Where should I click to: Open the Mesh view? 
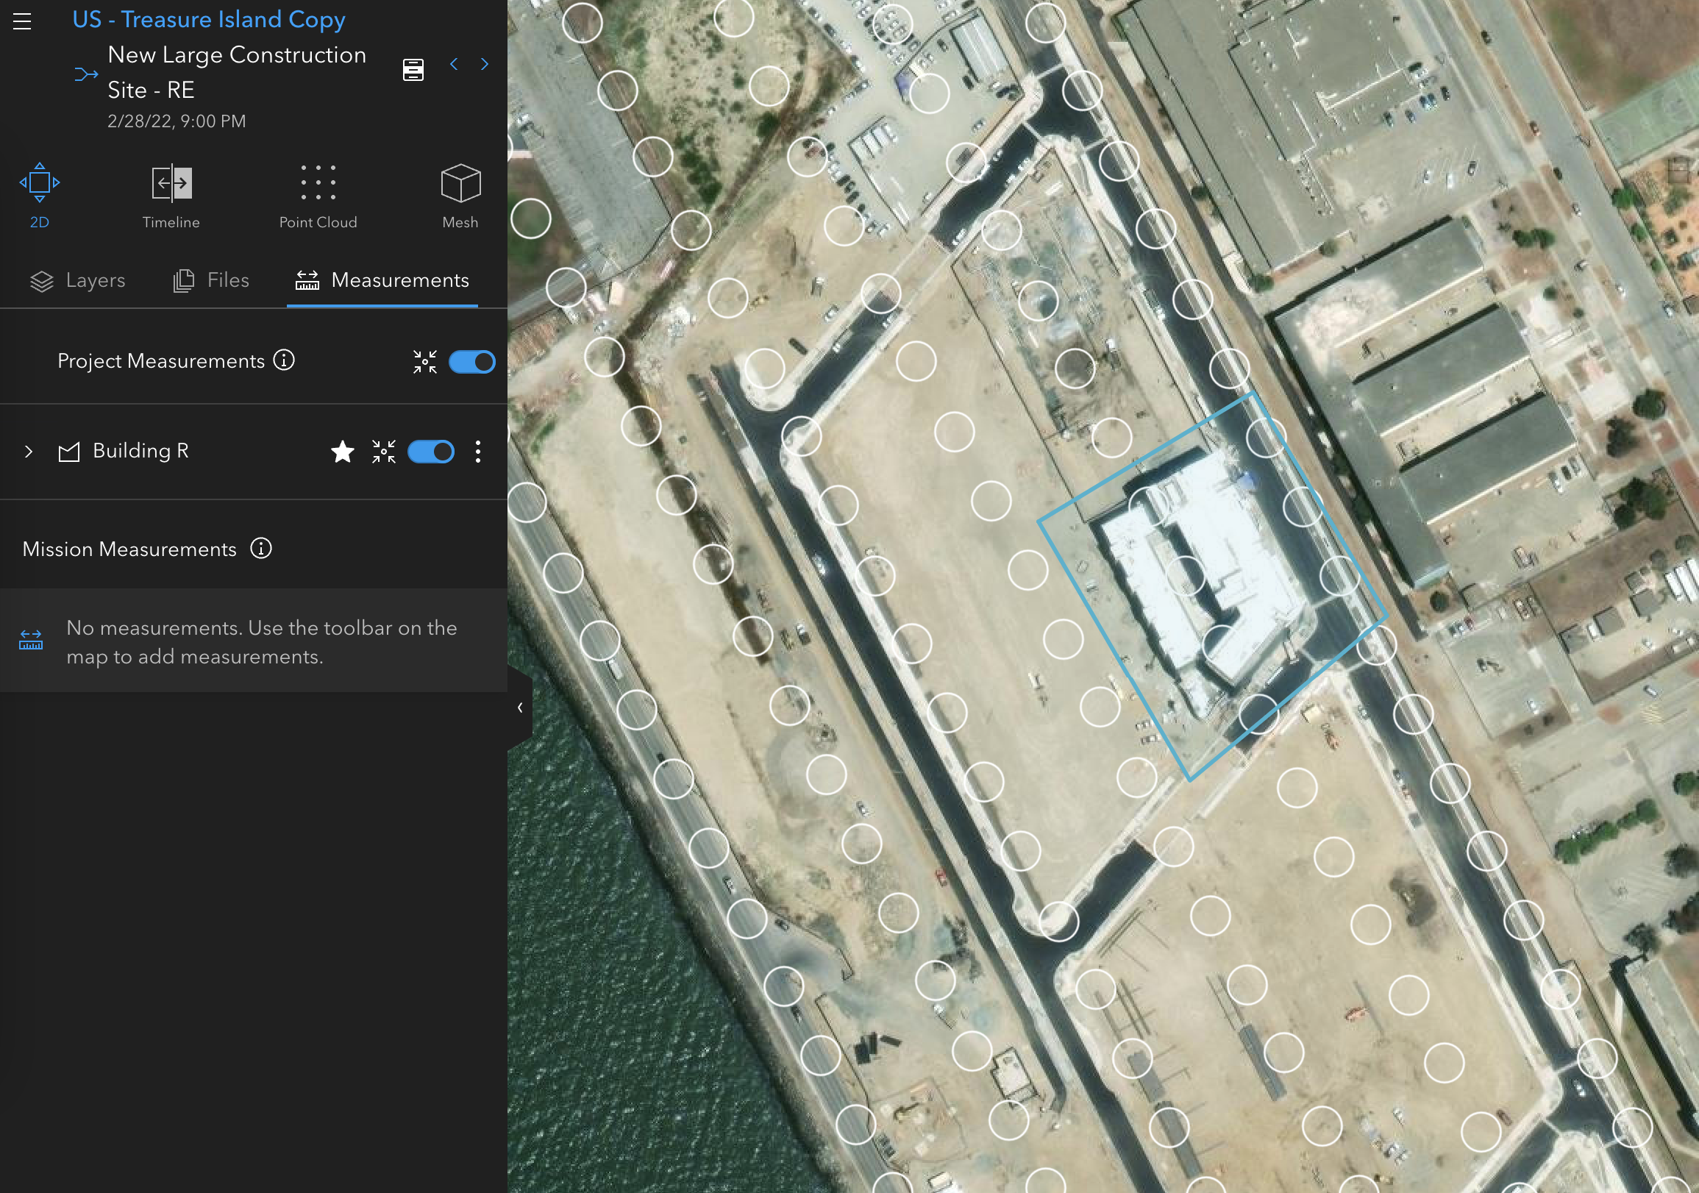tap(460, 182)
